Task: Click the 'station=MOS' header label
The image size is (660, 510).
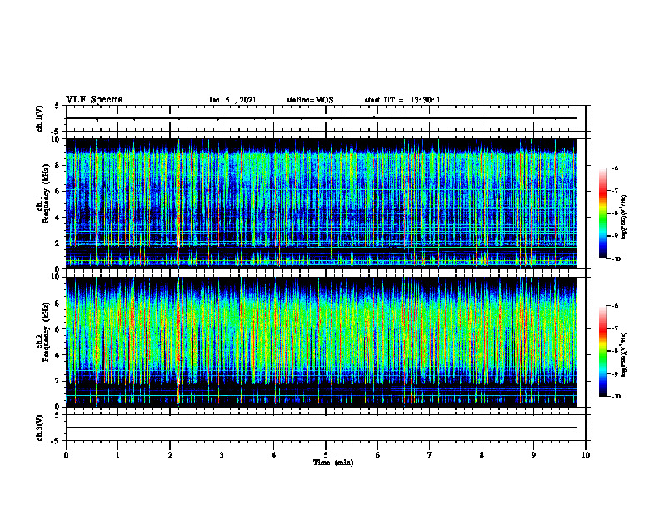Action: click(x=310, y=100)
